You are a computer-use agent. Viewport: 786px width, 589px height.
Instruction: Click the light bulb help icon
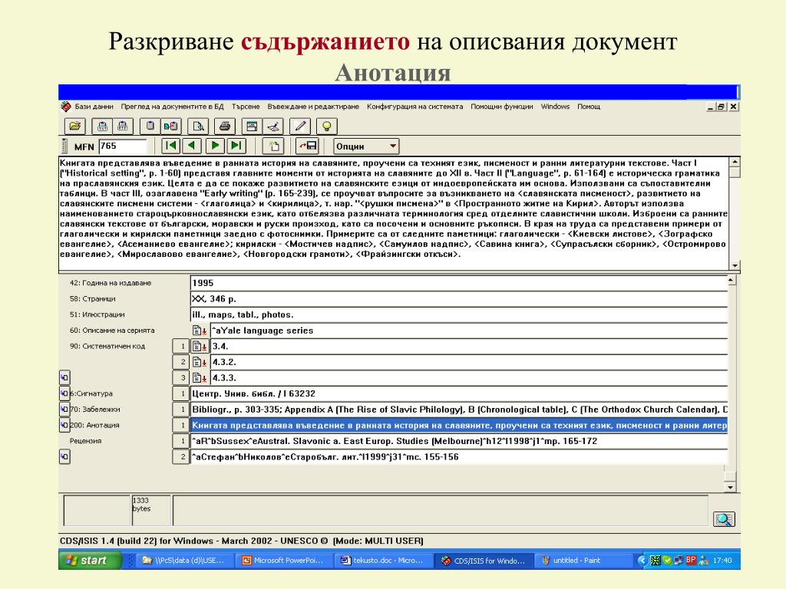tap(326, 127)
